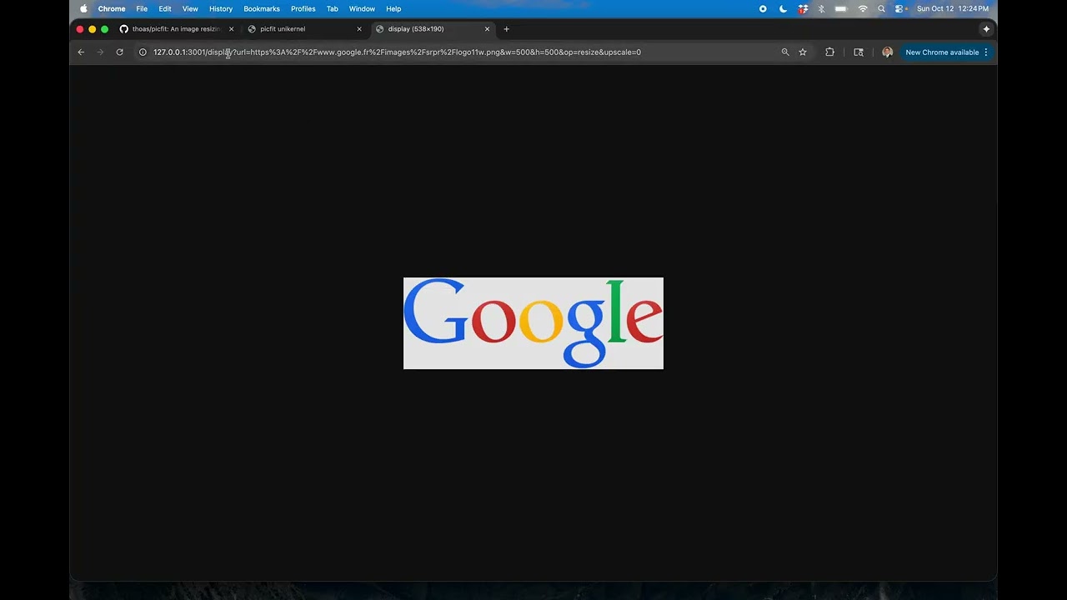The width and height of the screenshot is (1067, 600).
Task: Open Spotlight search in menu bar
Action: pyautogui.click(x=881, y=9)
